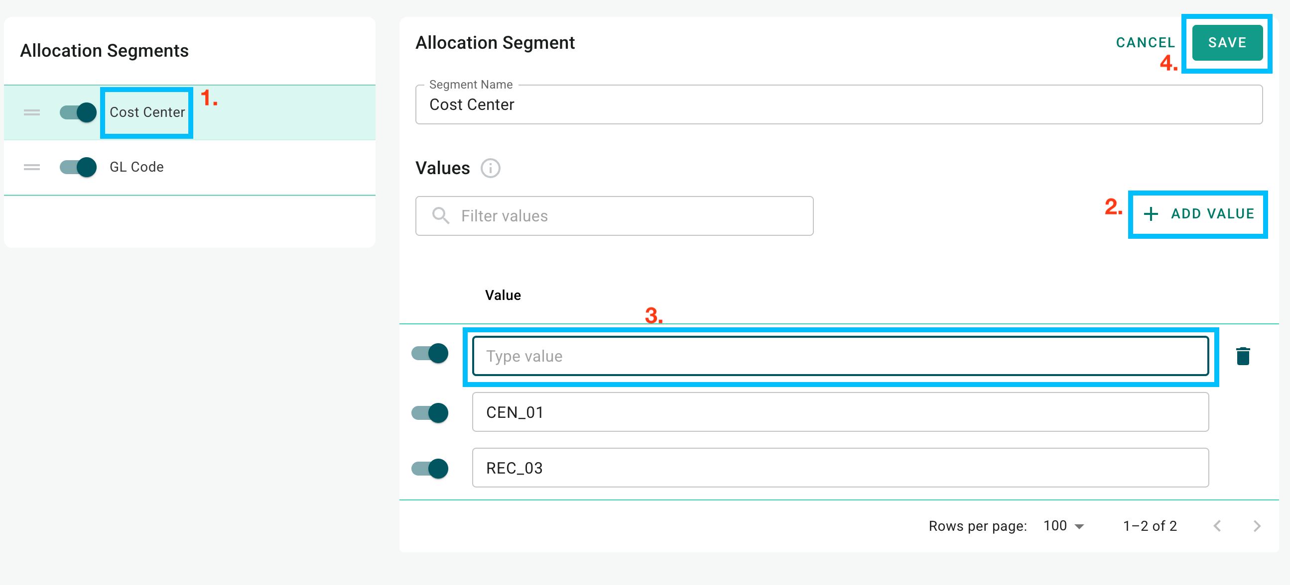Click the plus icon on Add Value

click(x=1151, y=214)
